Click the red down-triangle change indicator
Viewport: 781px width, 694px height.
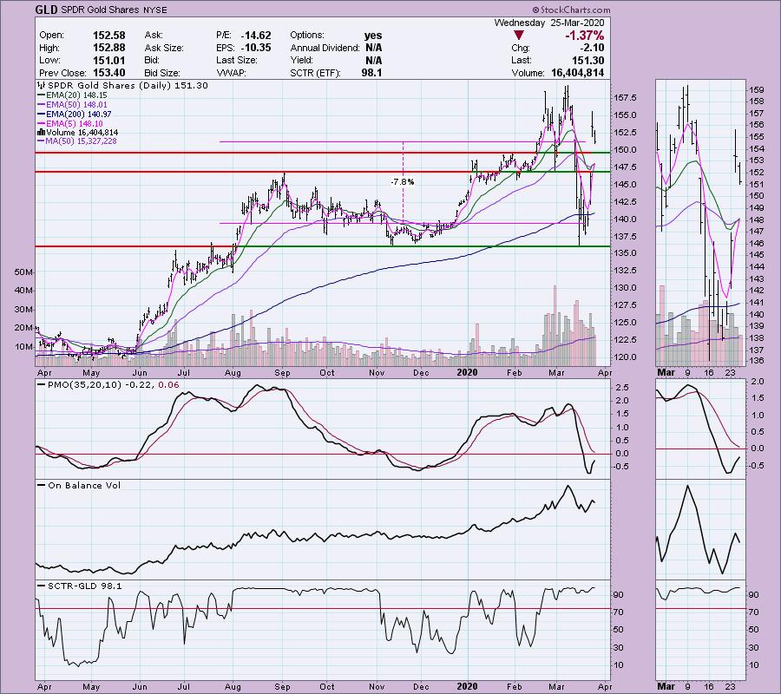(x=519, y=36)
